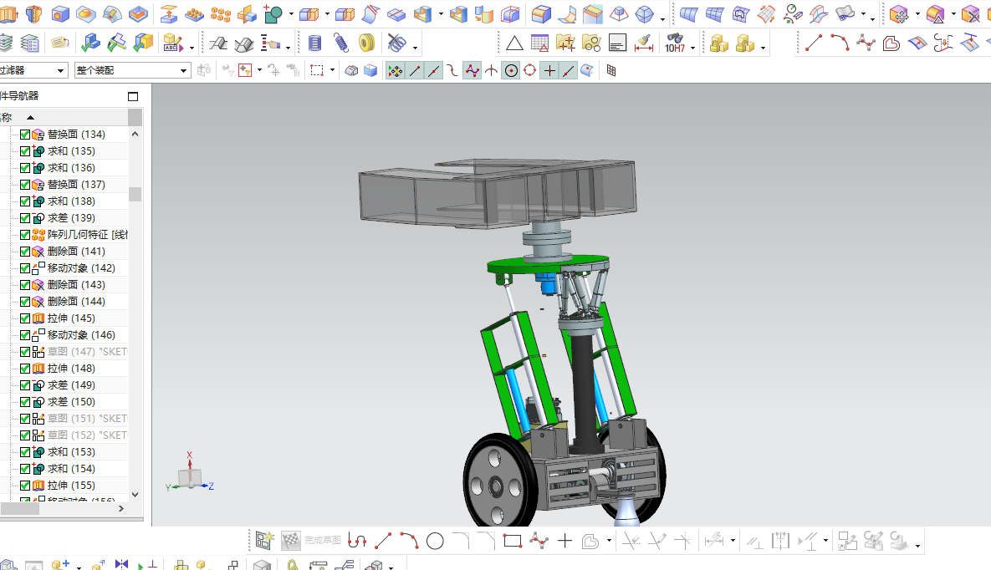Click the 名称 column header sort arrow

point(30,118)
